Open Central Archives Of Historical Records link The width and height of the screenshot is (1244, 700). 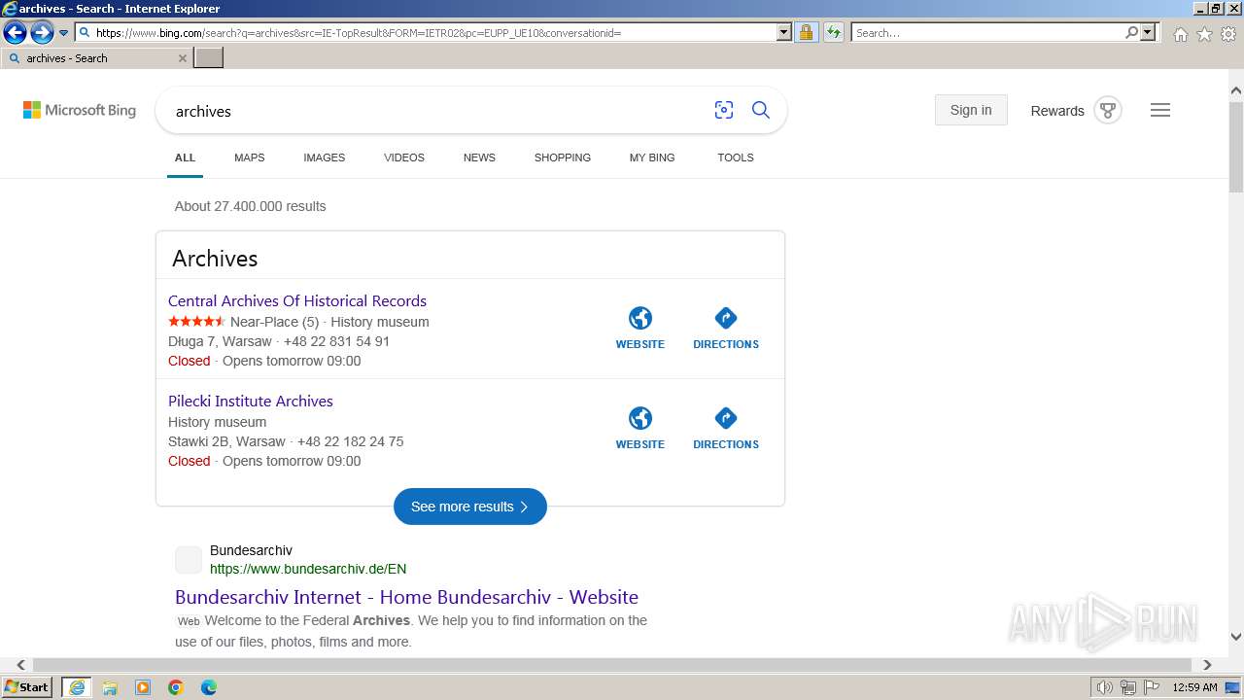coord(297,301)
